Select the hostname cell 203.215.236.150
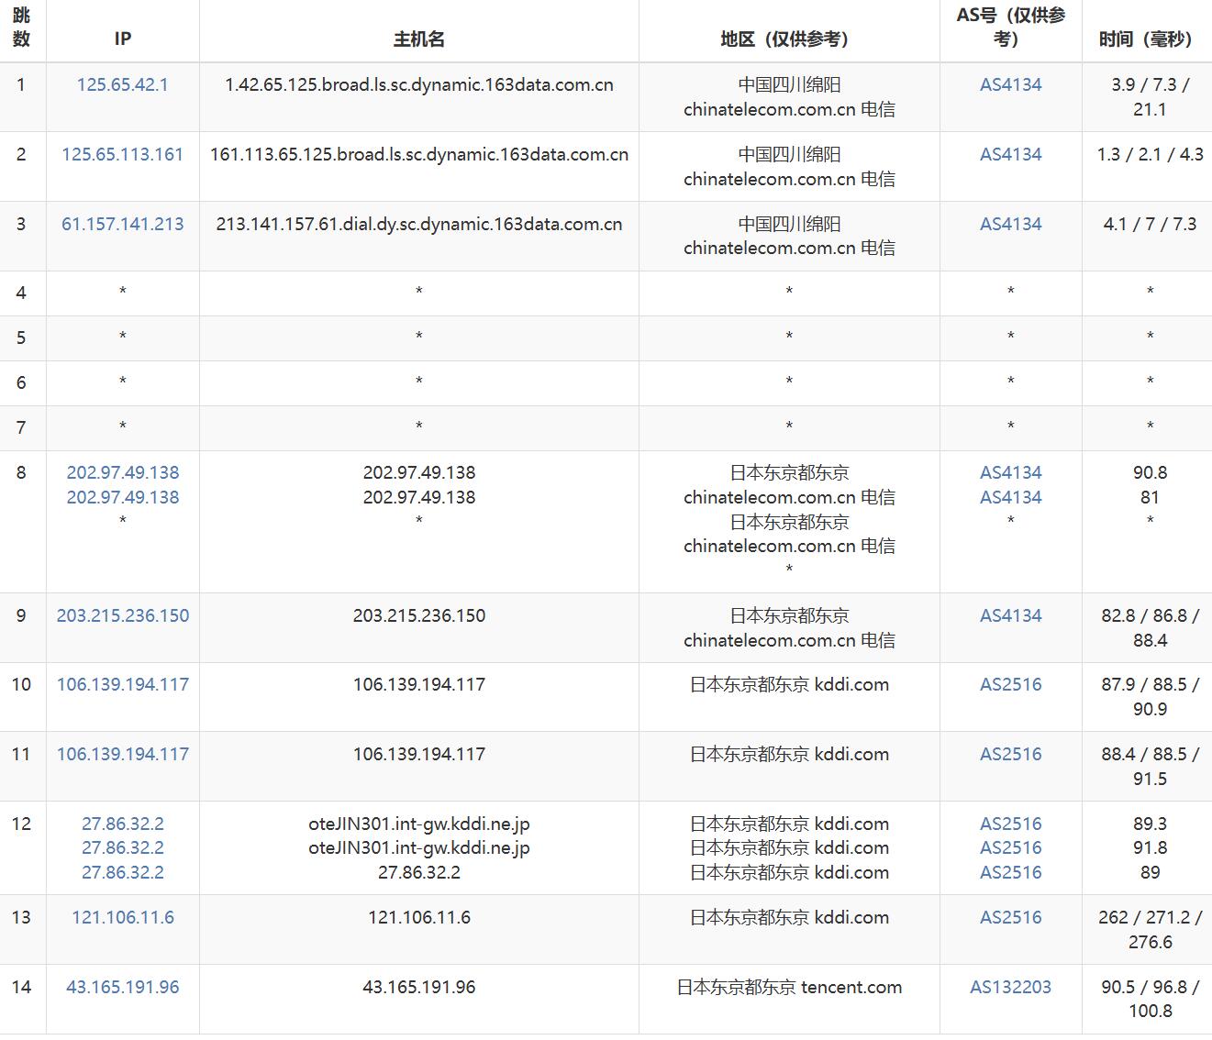This screenshot has width=1212, height=1040. (x=419, y=615)
